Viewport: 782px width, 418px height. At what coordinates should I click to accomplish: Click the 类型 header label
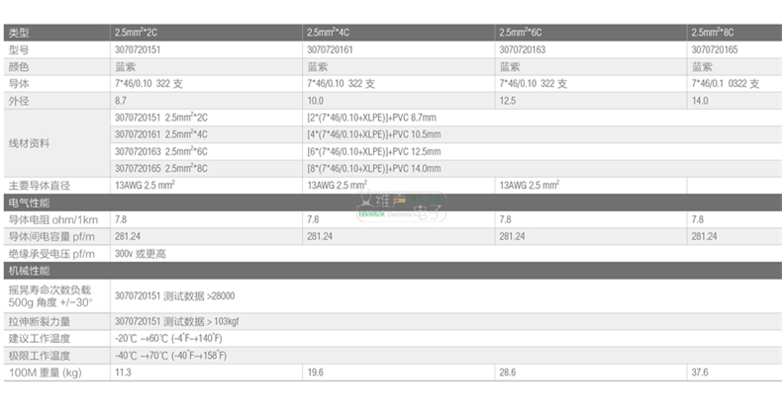tap(19, 33)
